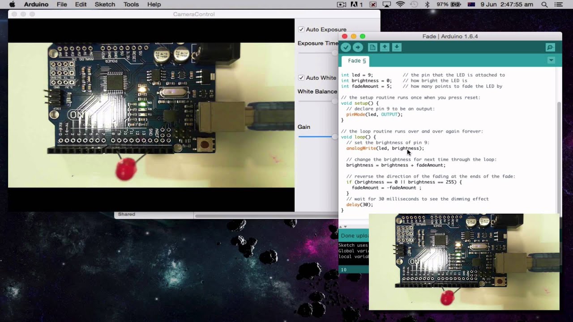This screenshot has height=322, width=573.
Task: Open the Edit menu
Action: click(x=81, y=4)
